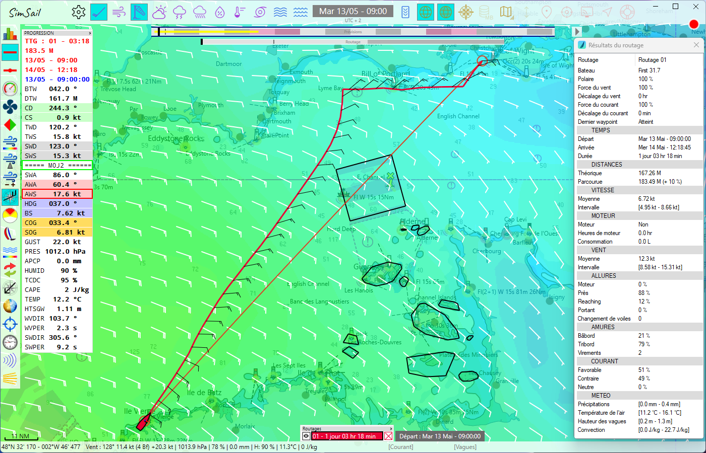
Task: Click the sail polar icon in sidebar
Action: (x=10, y=234)
